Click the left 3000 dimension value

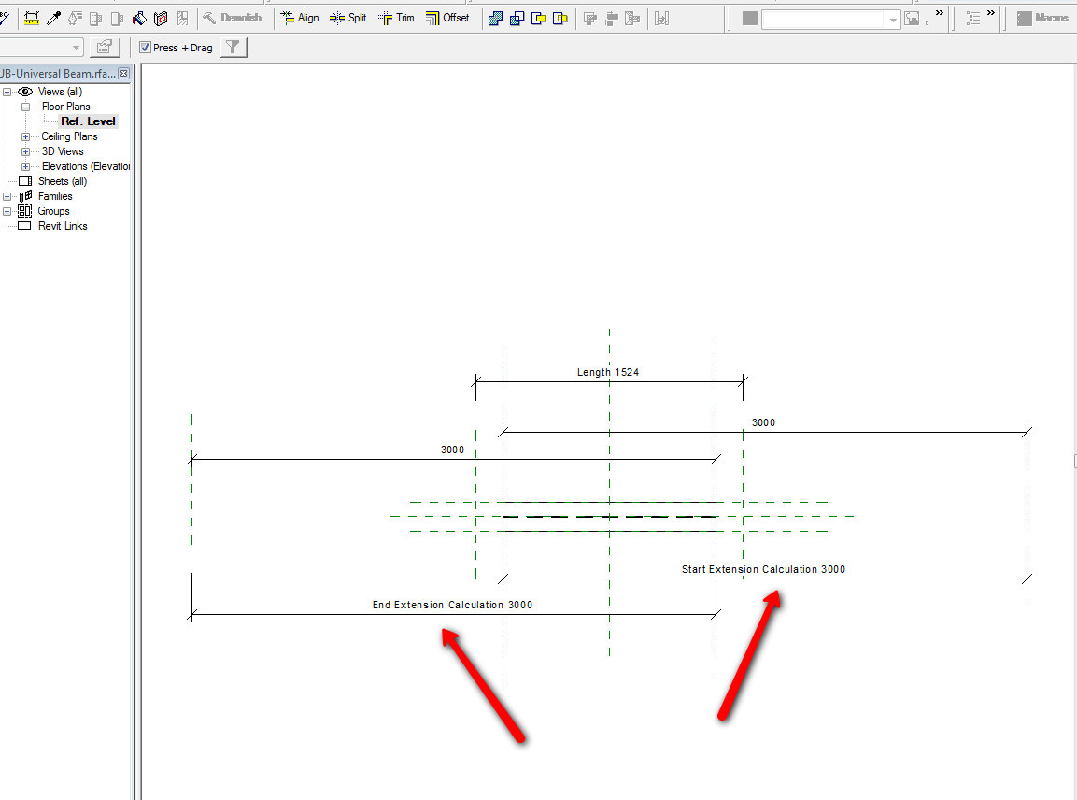tap(452, 450)
